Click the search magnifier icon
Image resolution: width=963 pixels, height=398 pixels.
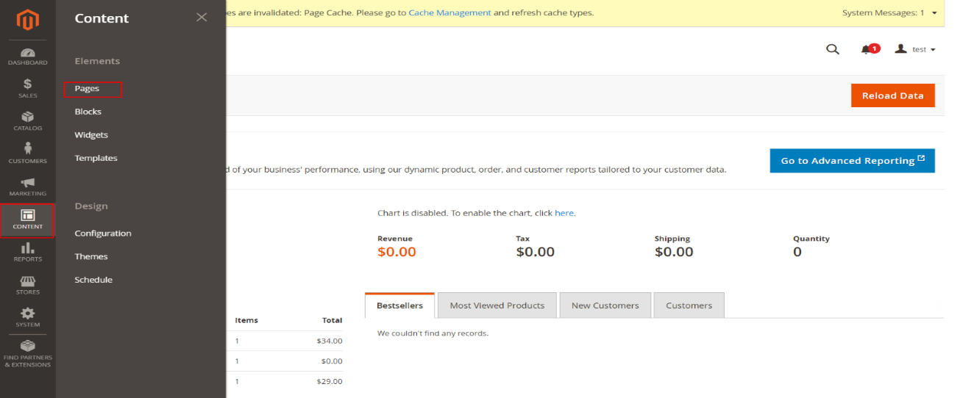[832, 49]
